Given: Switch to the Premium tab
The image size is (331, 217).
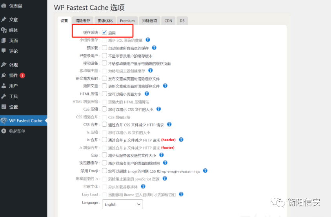Looking at the screenshot, I should [127, 21].
